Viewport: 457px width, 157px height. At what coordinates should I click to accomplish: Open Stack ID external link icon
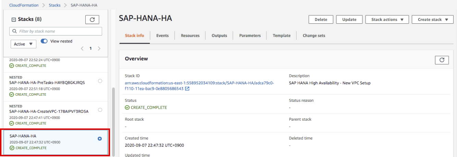click(x=187, y=89)
